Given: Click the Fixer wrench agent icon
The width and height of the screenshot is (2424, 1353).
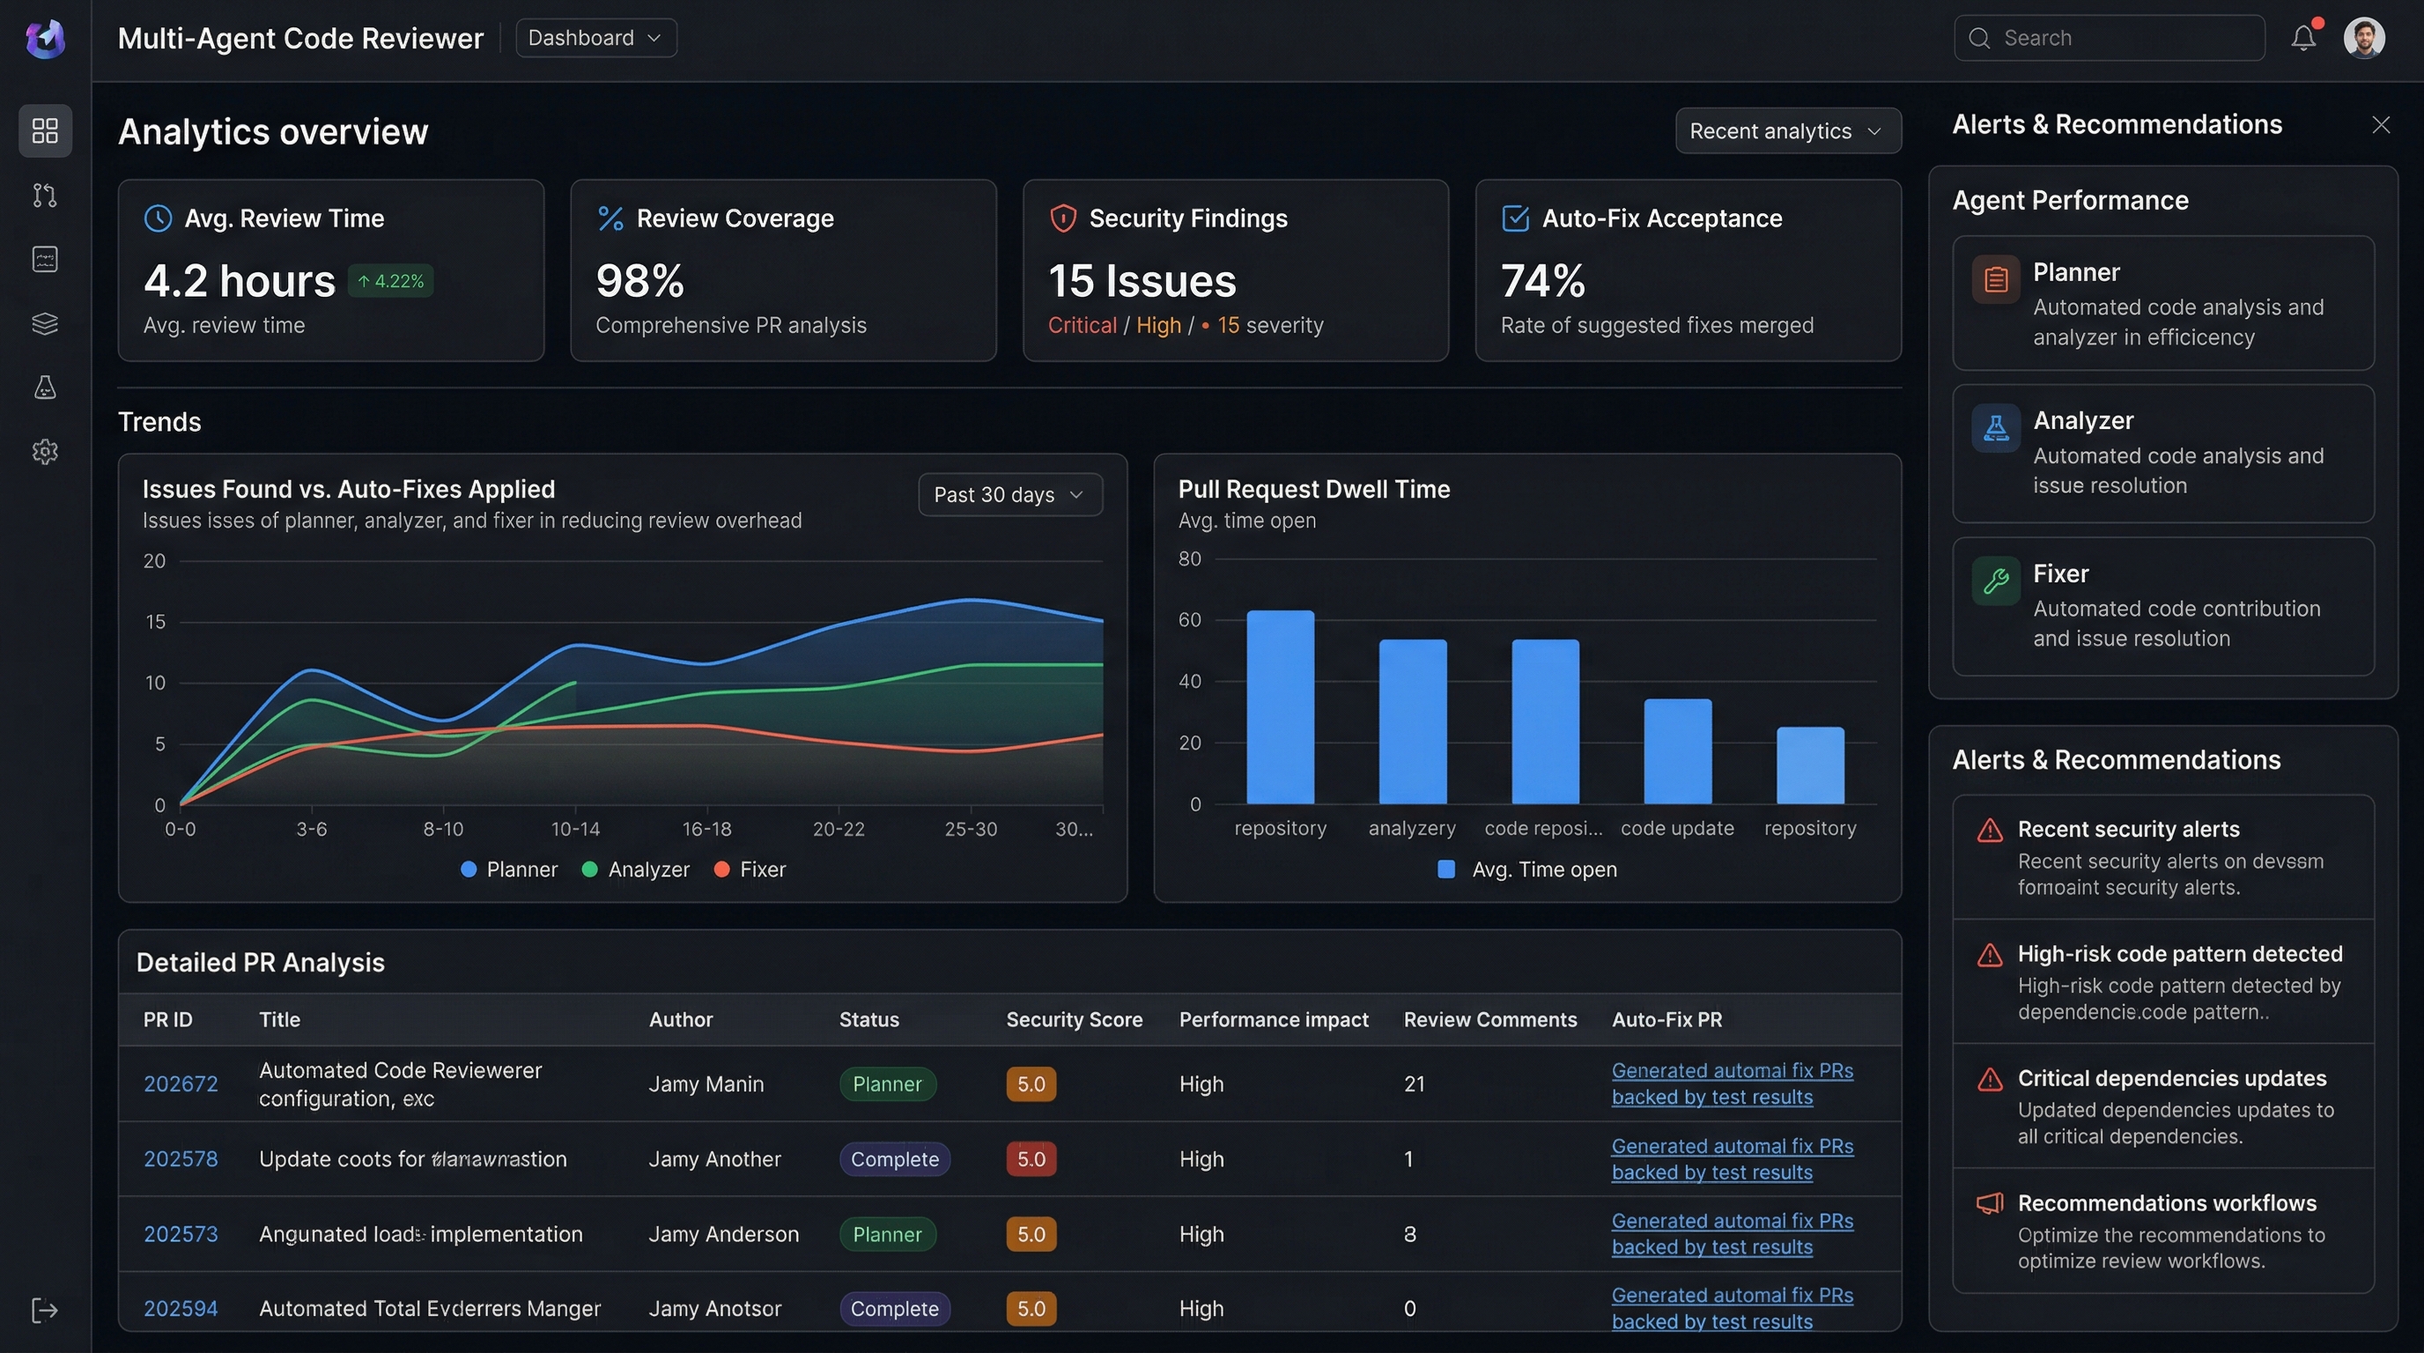Looking at the screenshot, I should coord(1996,580).
